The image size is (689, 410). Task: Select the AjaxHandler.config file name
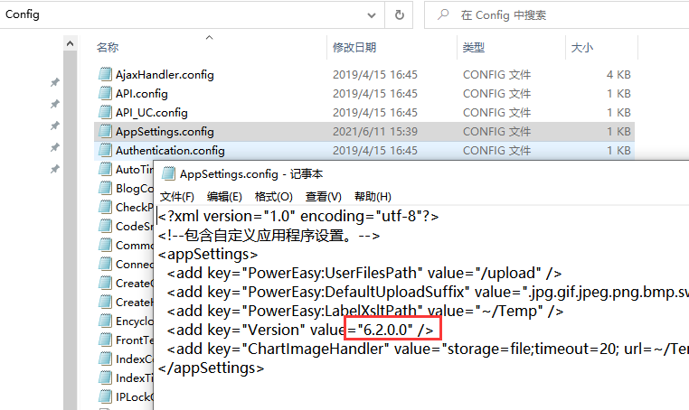165,75
